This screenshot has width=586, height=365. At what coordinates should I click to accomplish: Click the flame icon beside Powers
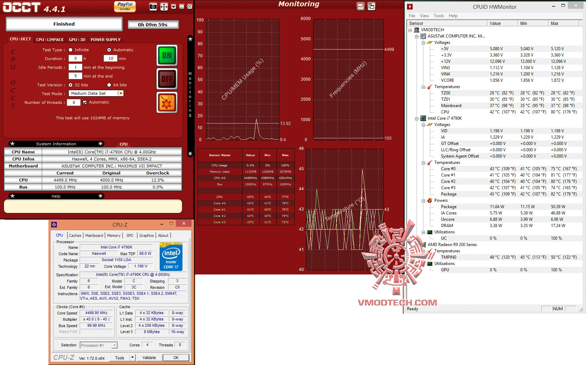click(430, 200)
